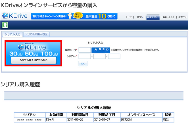Viewport: 190px width, 125px height.
Task: Click the シリアル column header
Action: (x=29, y=115)
